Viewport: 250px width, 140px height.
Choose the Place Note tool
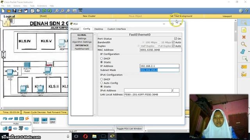tap(244, 30)
